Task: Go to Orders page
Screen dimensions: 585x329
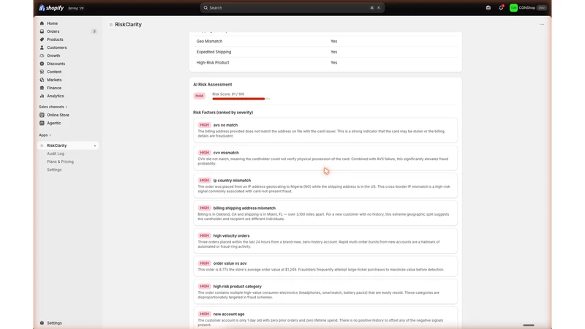Action: pyautogui.click(x=53, y=31)
